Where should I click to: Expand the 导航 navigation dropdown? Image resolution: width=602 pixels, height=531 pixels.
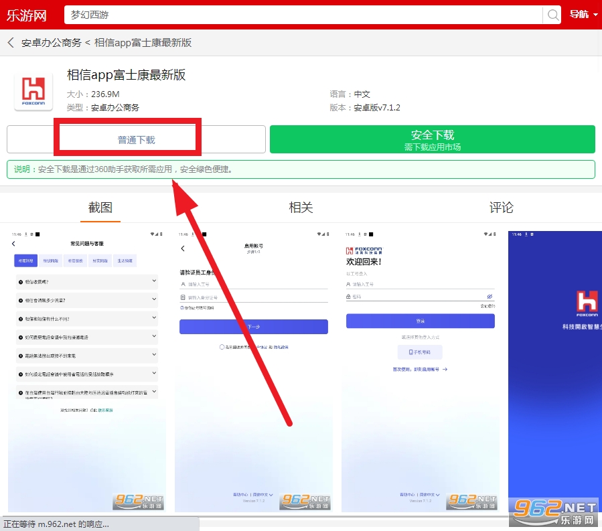[x=583, y=15]
